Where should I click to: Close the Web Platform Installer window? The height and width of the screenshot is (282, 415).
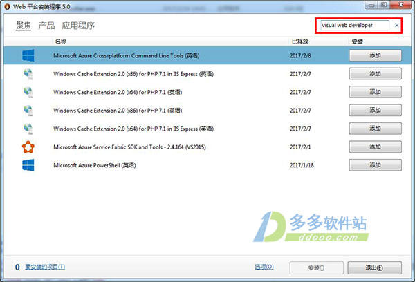[x=401, y=5]
